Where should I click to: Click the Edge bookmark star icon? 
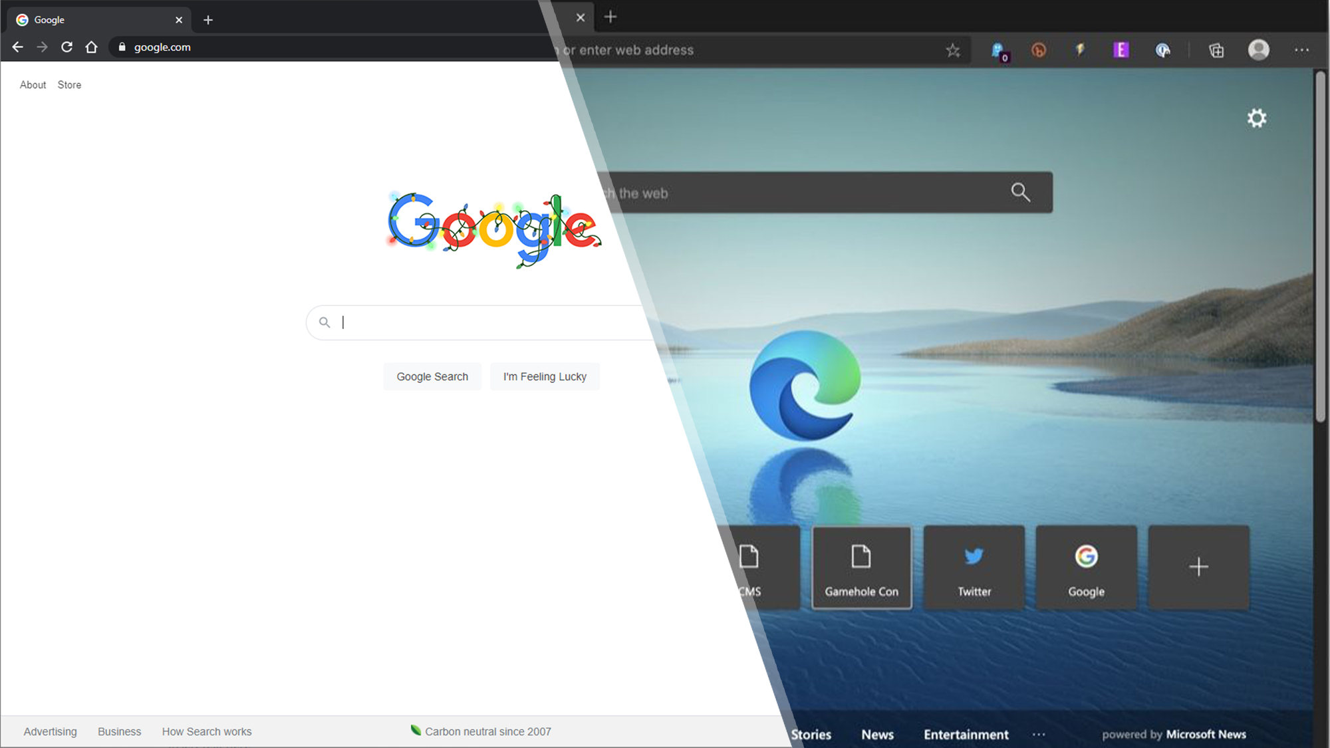click(953, 51)
